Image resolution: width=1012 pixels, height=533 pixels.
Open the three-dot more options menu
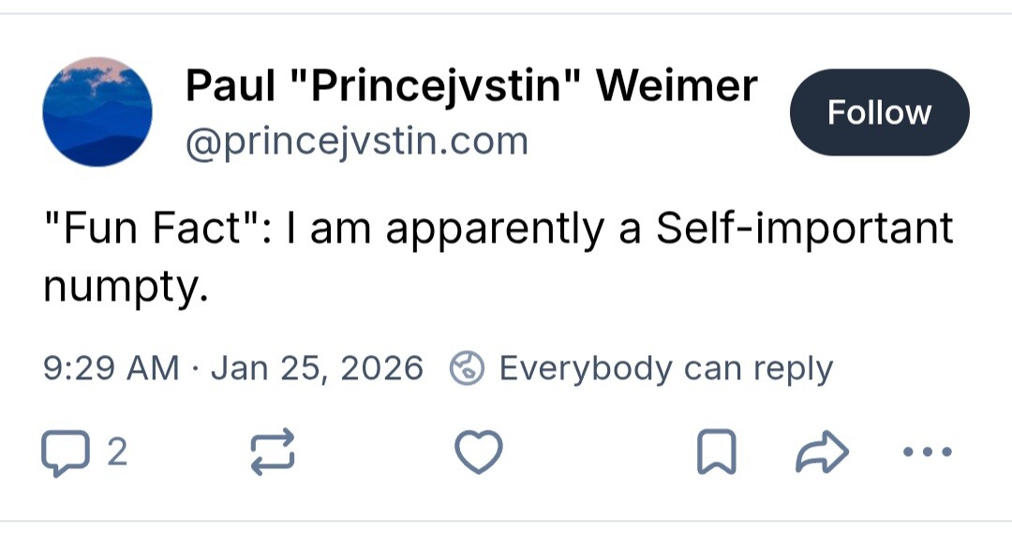[926, 453]
